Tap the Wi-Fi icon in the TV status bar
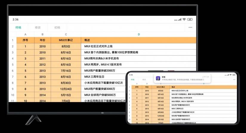Viewport: 246px width, 133px height. click(184, 19)
